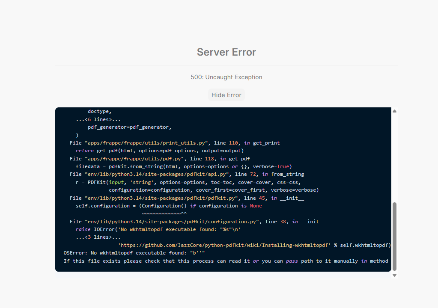The height and width of the screenshot is (308, 438).
Task: Click the pdfkit/configuration.py line 38 entry
Action: (197, 222)
